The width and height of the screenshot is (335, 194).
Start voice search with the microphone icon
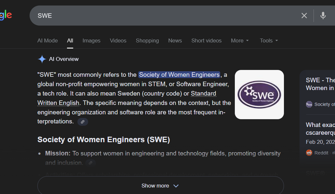pyautogui.click(x=323, y=16)
